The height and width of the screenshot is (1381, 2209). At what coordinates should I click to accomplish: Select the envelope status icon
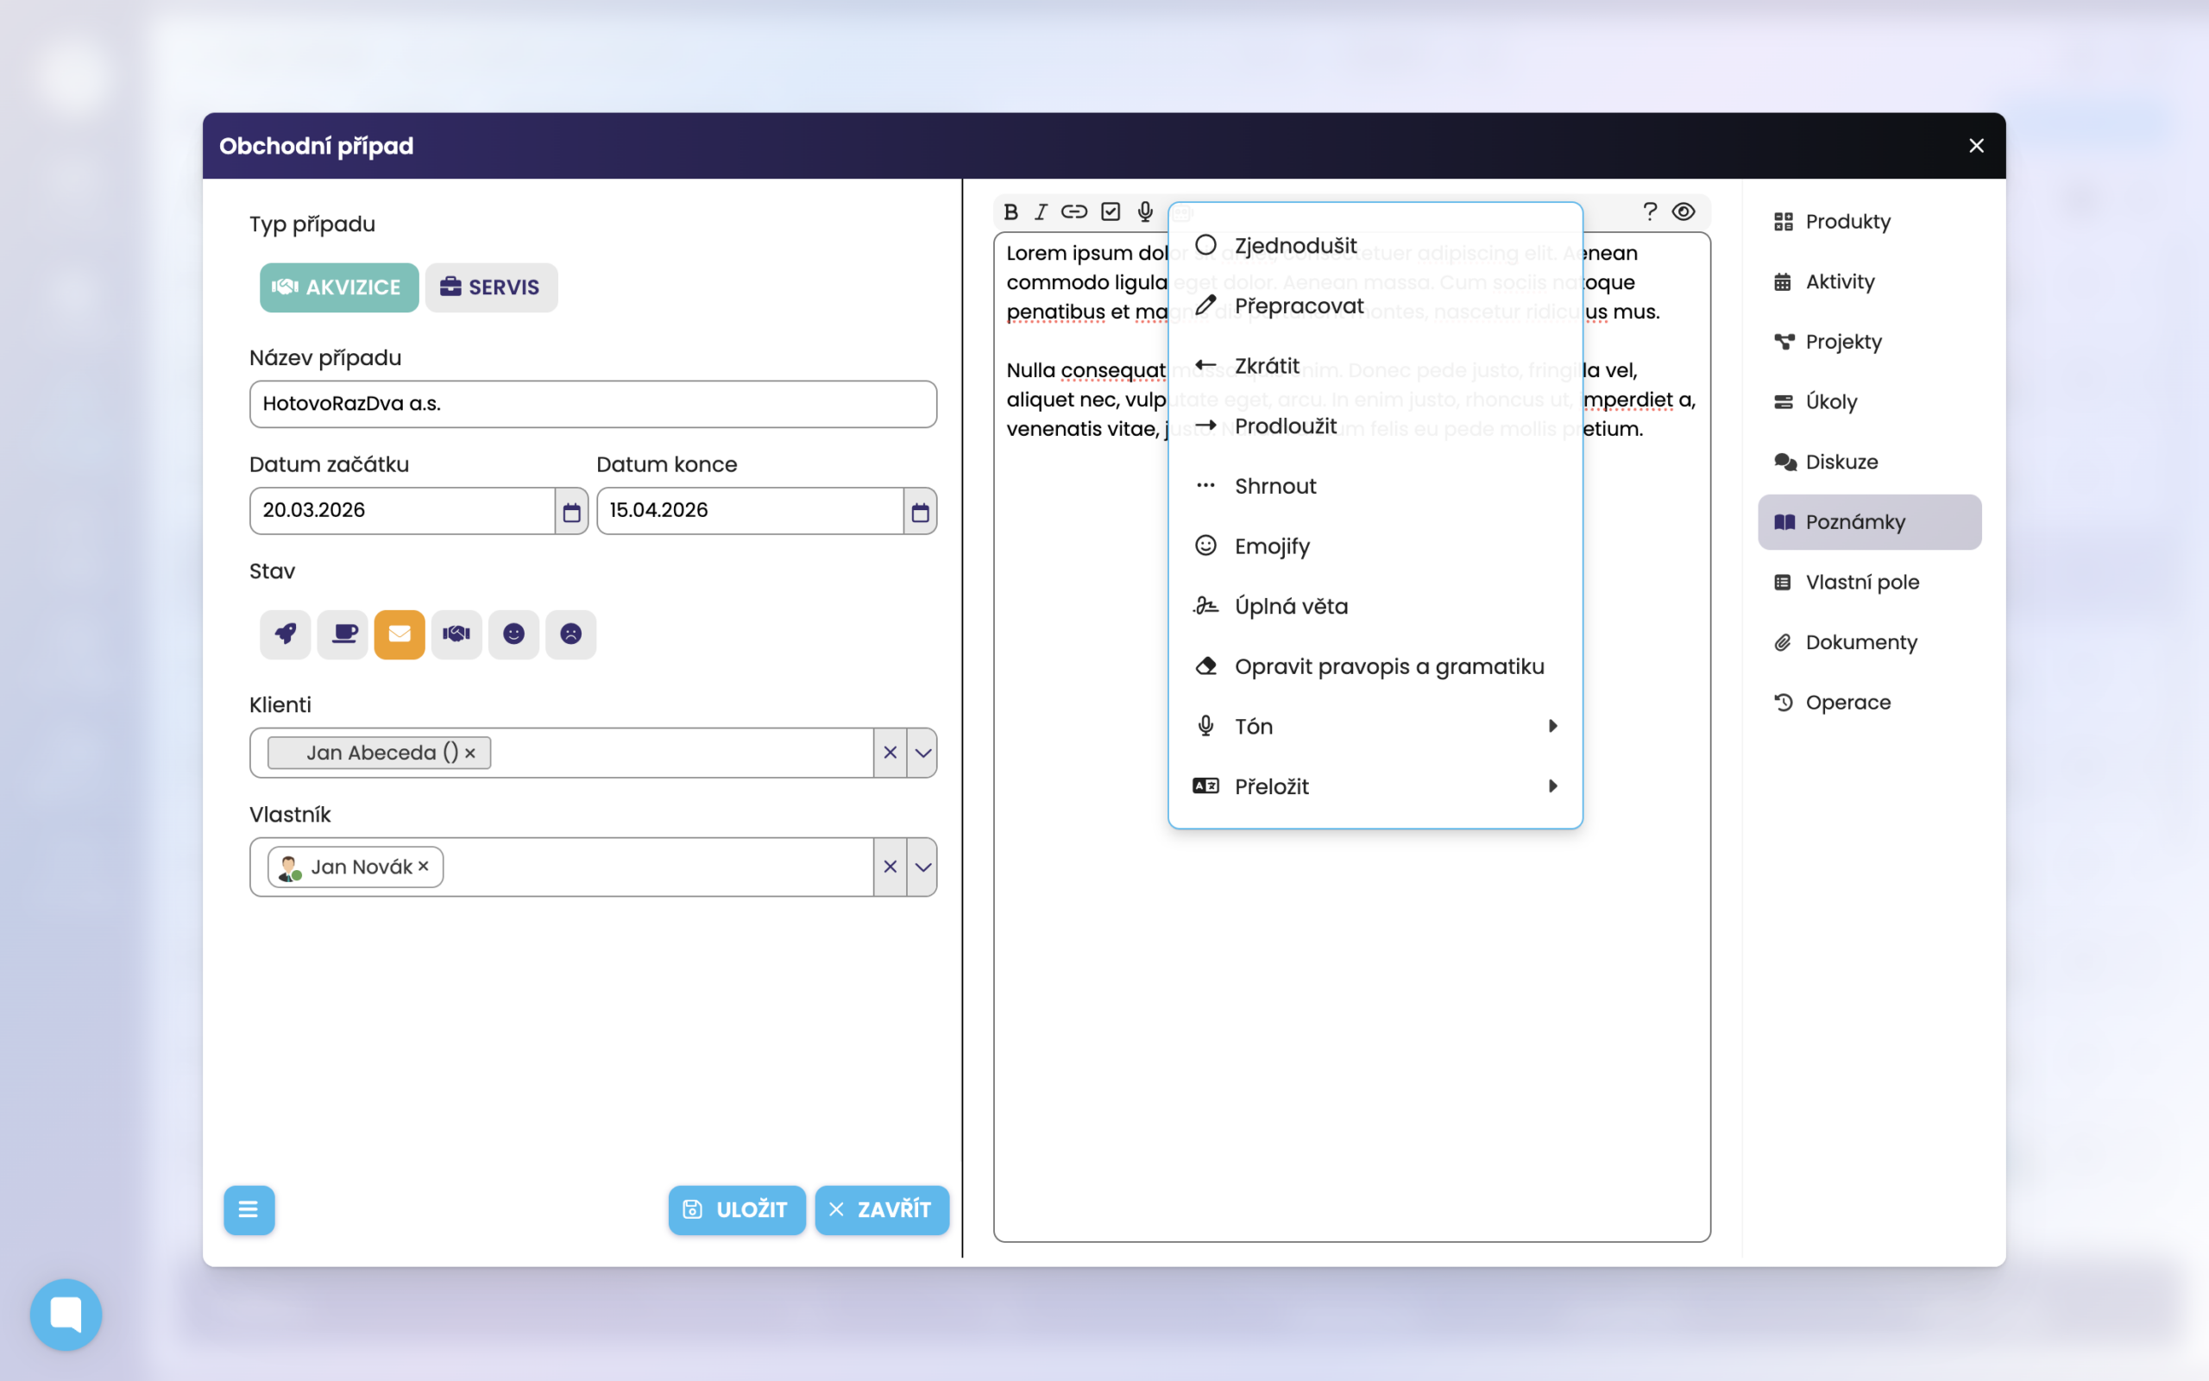pos(400,634)
